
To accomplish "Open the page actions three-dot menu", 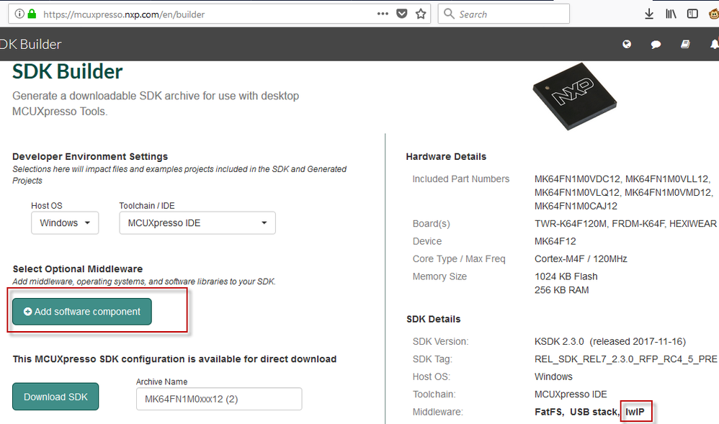I will (x=383, y=14).
